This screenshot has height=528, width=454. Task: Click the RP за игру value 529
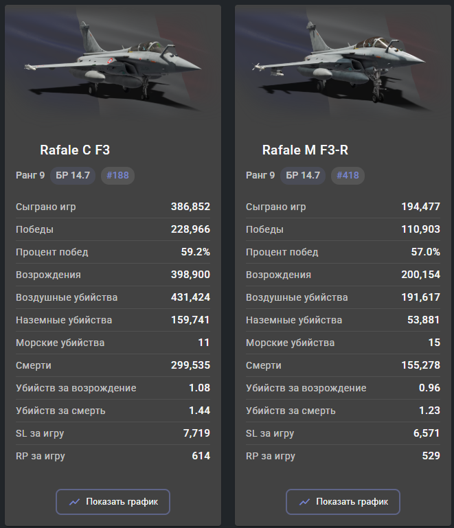click(x=432, y=456)
